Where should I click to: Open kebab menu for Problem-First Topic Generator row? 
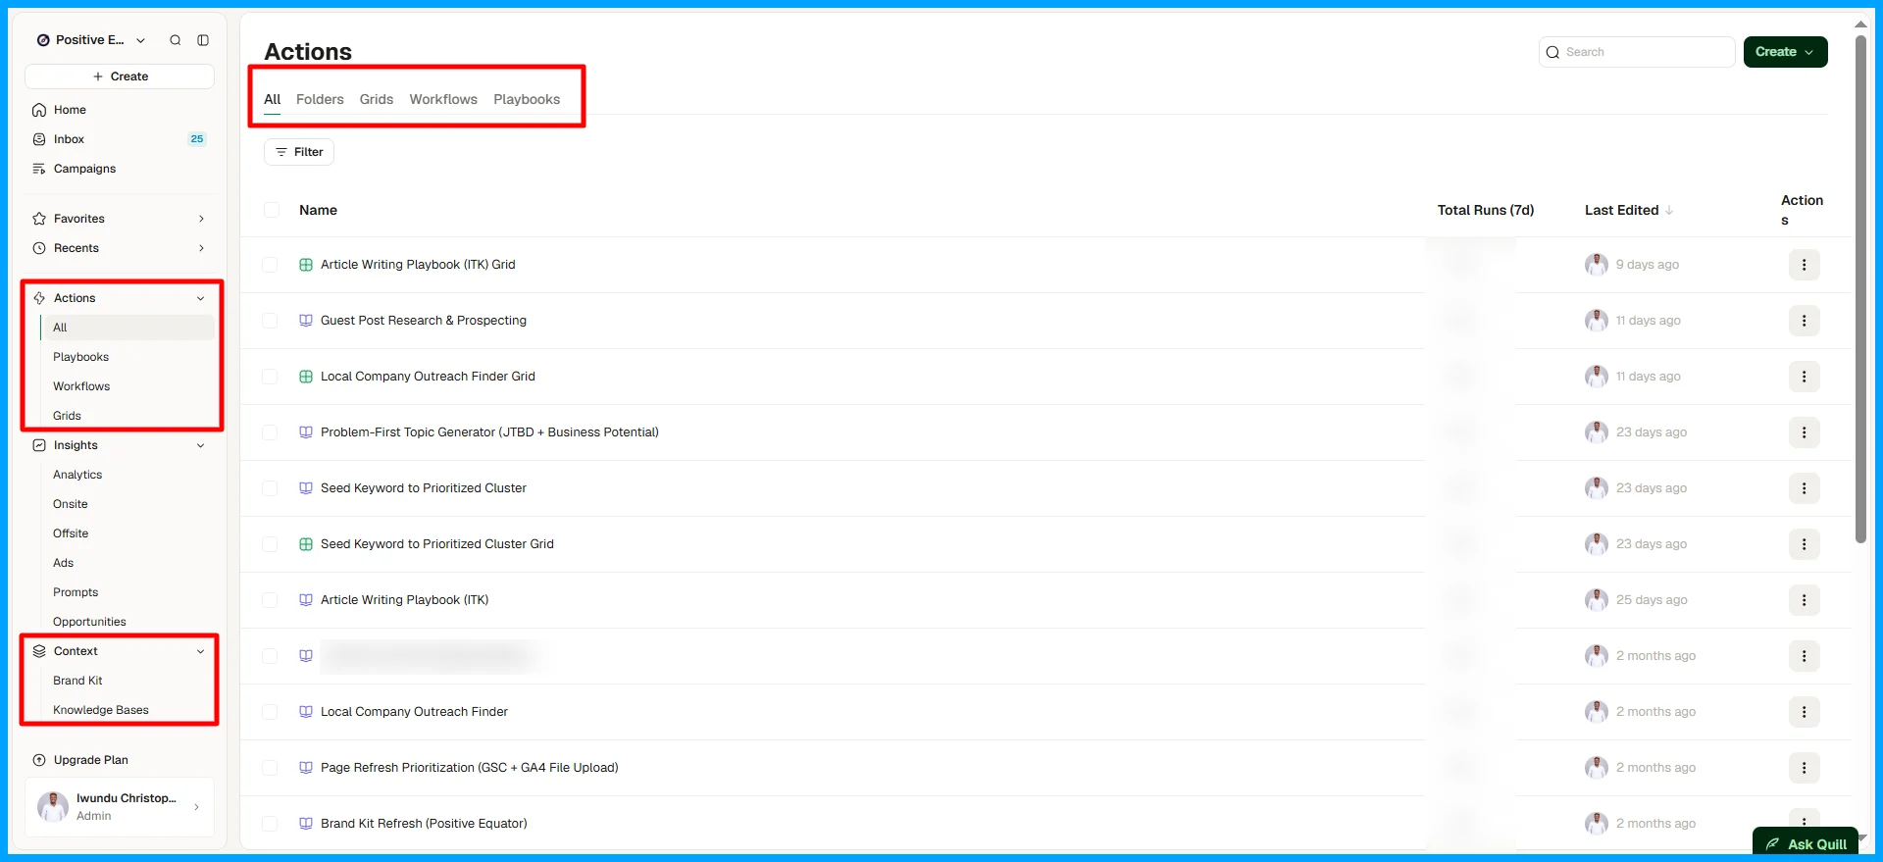(x=1804, y=432)
